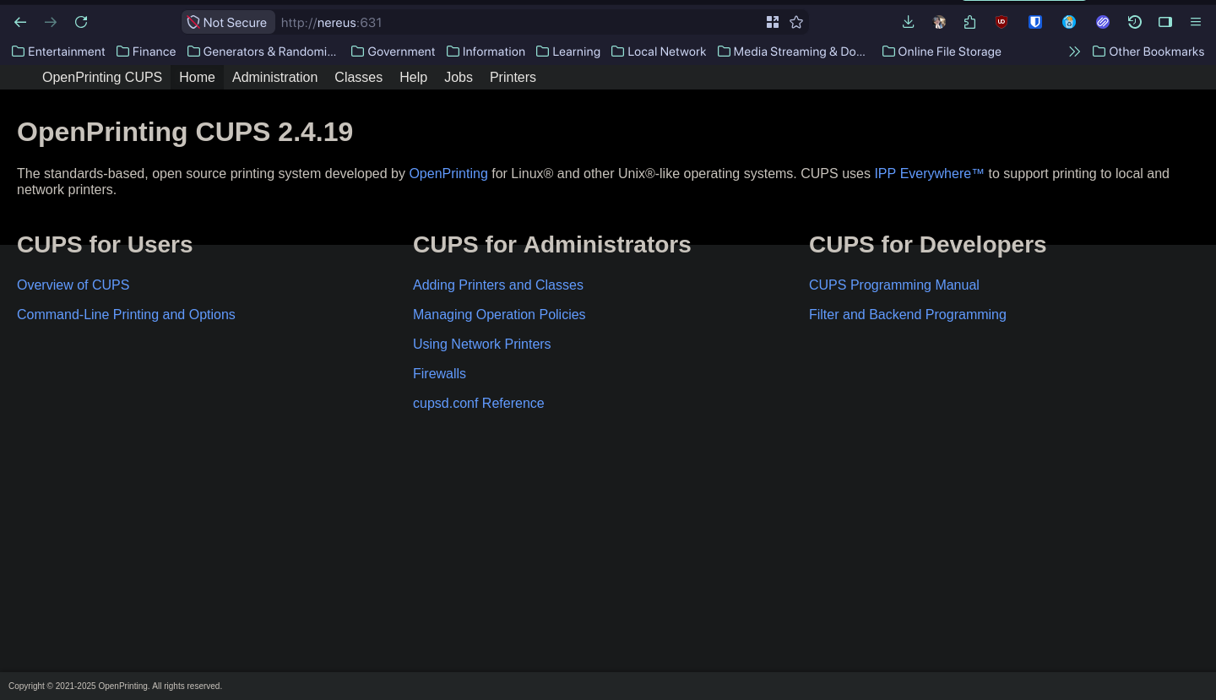Screen dimensions: 1216x700
Task: Open the Government bookmarks folder
Action: (x=394, y=52)
